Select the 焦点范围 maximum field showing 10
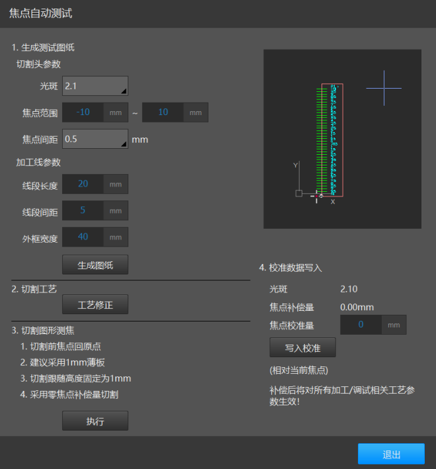436x469 pixels. click(x=163, y=112)
